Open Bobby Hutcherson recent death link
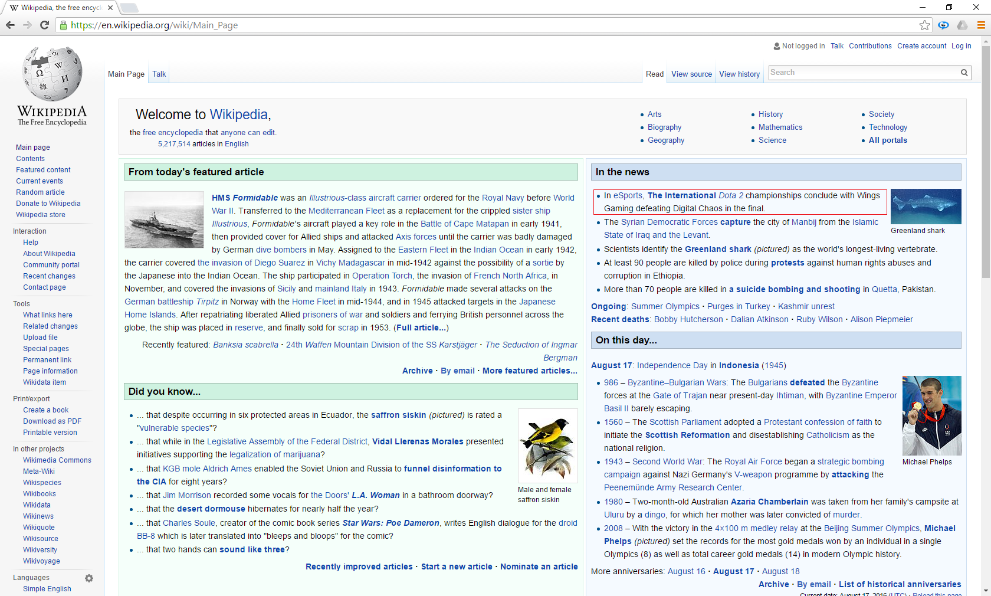Image resolution: width=991 pixels, height=596 pixels. (688, 319)
